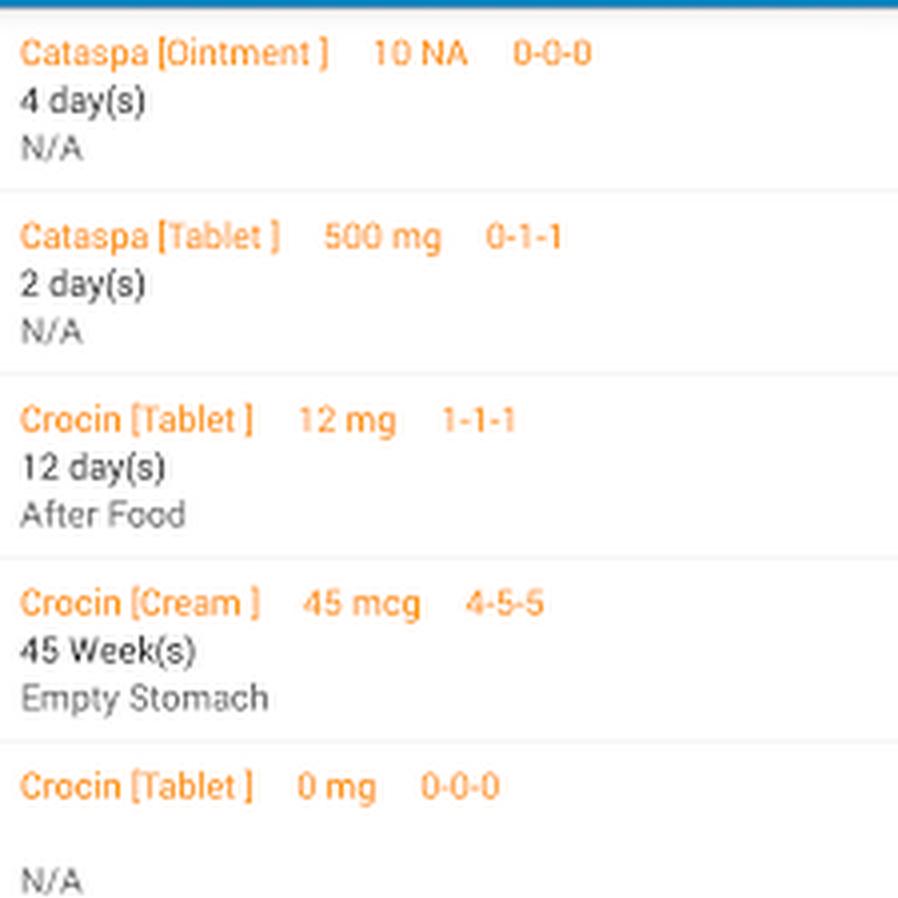Select the 0-1-1 frequency text
The height and width of the screenshot is (898, 898).
(524, 236)
